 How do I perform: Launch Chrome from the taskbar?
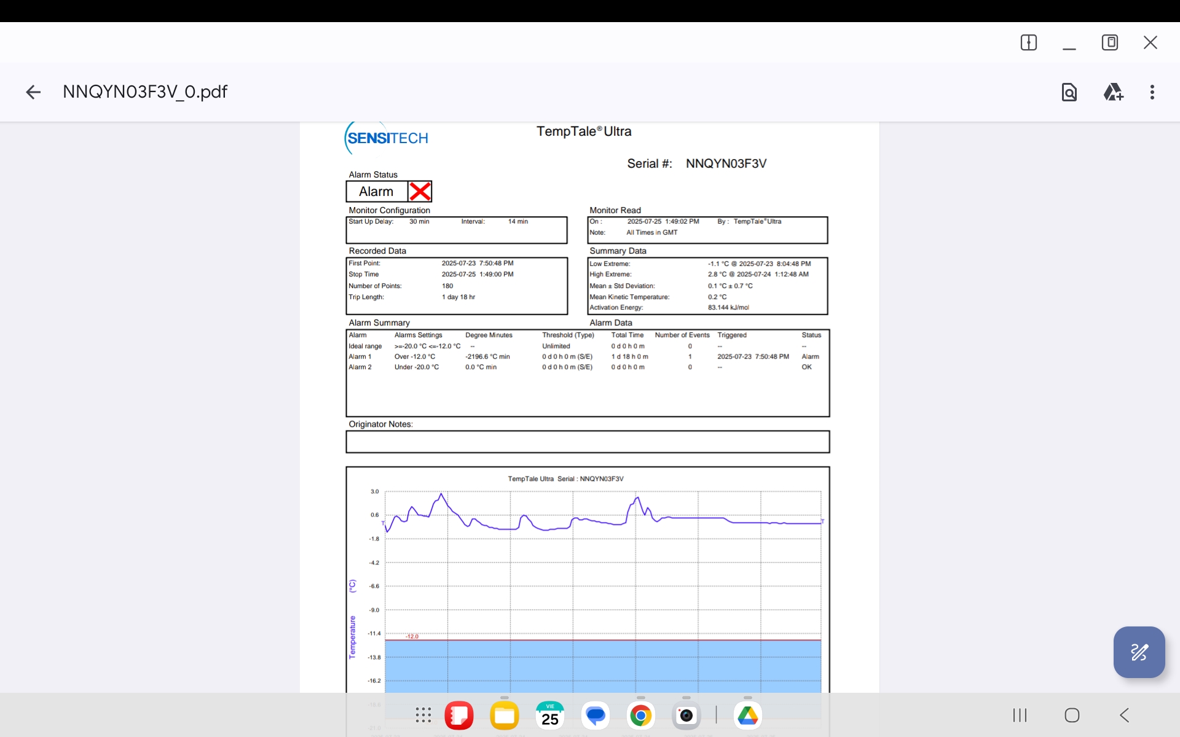640,715
